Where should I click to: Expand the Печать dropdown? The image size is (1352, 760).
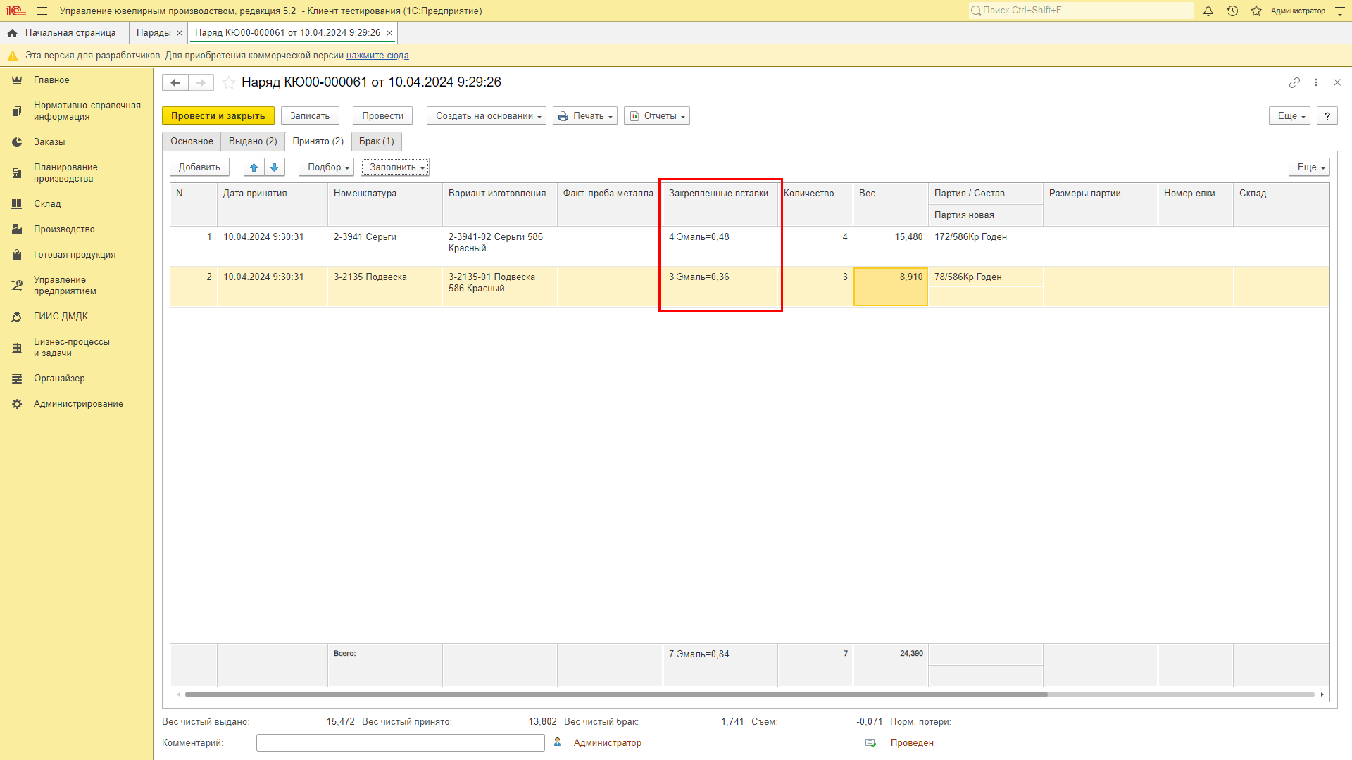(x=585, y=116)
